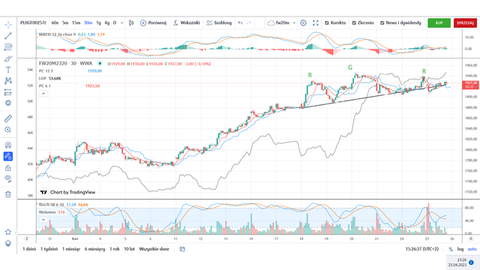
Task: Set range to 1 dzień
Action: point(29,249)
